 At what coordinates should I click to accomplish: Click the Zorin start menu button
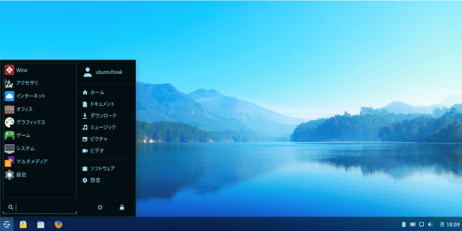click(7, 224)
